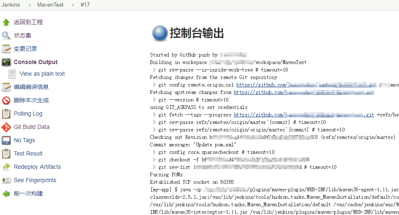
Task: Click 'Established TCP socket on 50355' line
Action: point(192,182)
